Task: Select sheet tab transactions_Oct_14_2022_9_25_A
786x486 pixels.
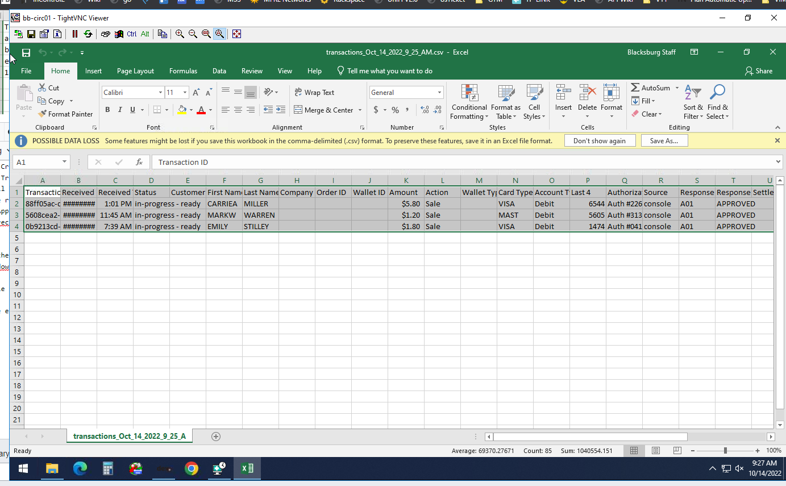Action: click(x=130, y=437)
